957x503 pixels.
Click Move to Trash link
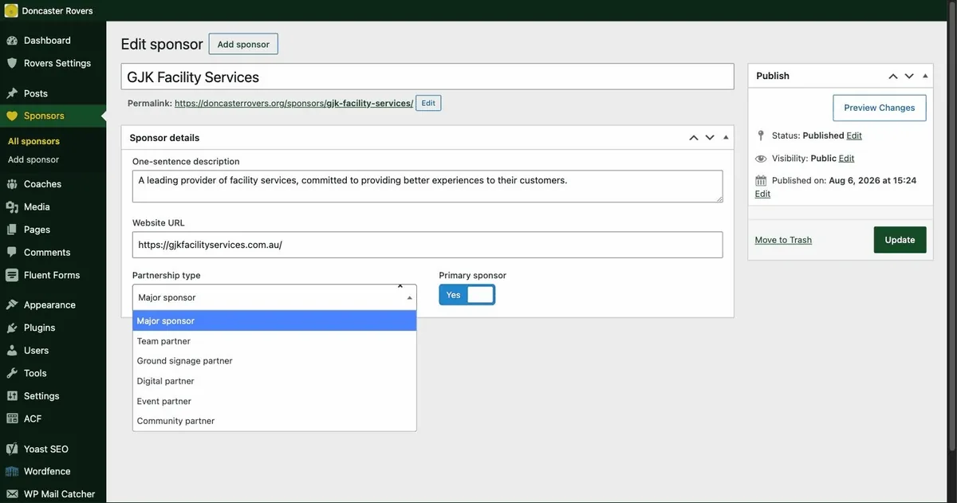tap(783, 240)
